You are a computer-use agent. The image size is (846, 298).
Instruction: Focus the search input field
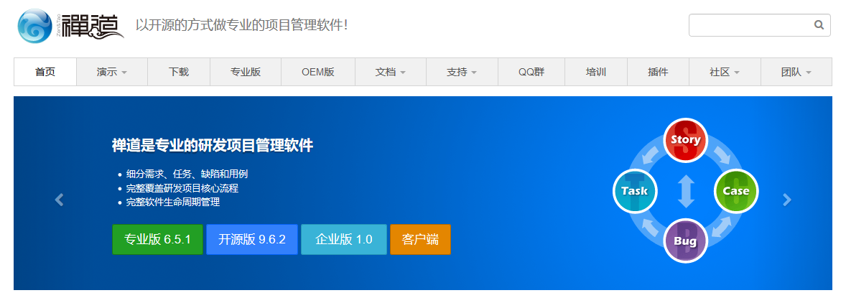pyautogui.click(x=759, y=25)
